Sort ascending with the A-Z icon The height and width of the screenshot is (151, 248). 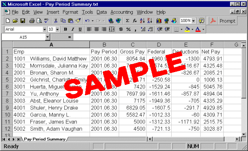pyautogui.click(x=142, y=21)
